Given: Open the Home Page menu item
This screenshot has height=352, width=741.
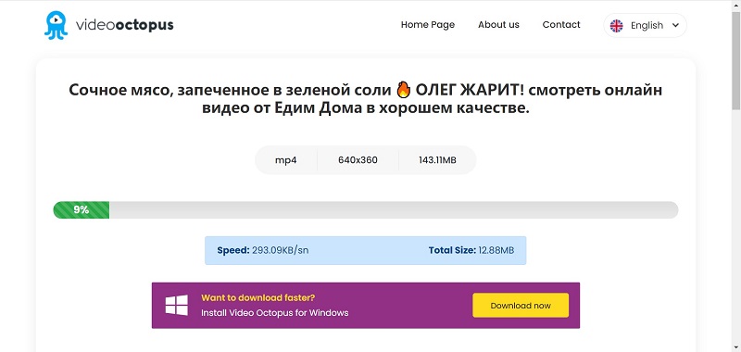Looking at the screenshot, I should point(428,25).
